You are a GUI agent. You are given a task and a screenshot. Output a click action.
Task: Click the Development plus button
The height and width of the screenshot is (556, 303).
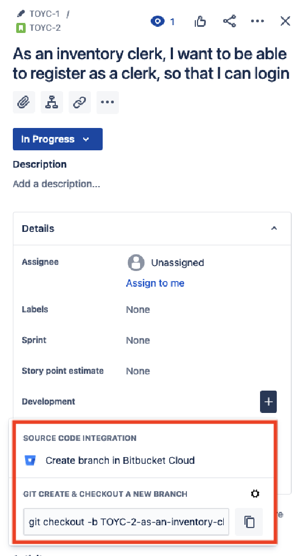pos(268,402)
